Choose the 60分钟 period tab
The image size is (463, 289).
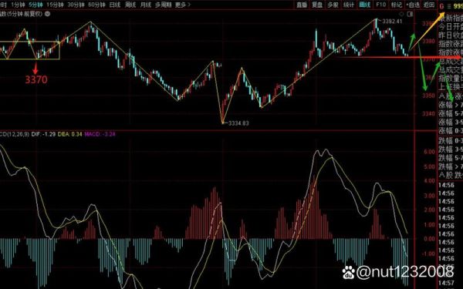pos(96,5)
